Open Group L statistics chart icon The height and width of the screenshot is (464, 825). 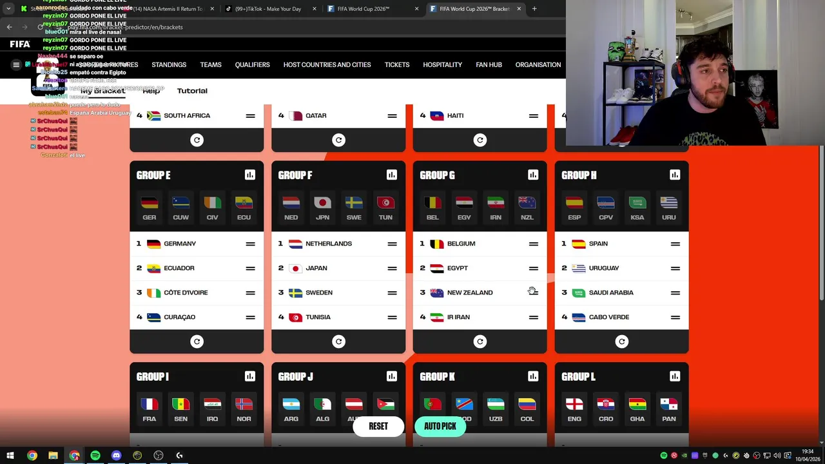point(675,376)
